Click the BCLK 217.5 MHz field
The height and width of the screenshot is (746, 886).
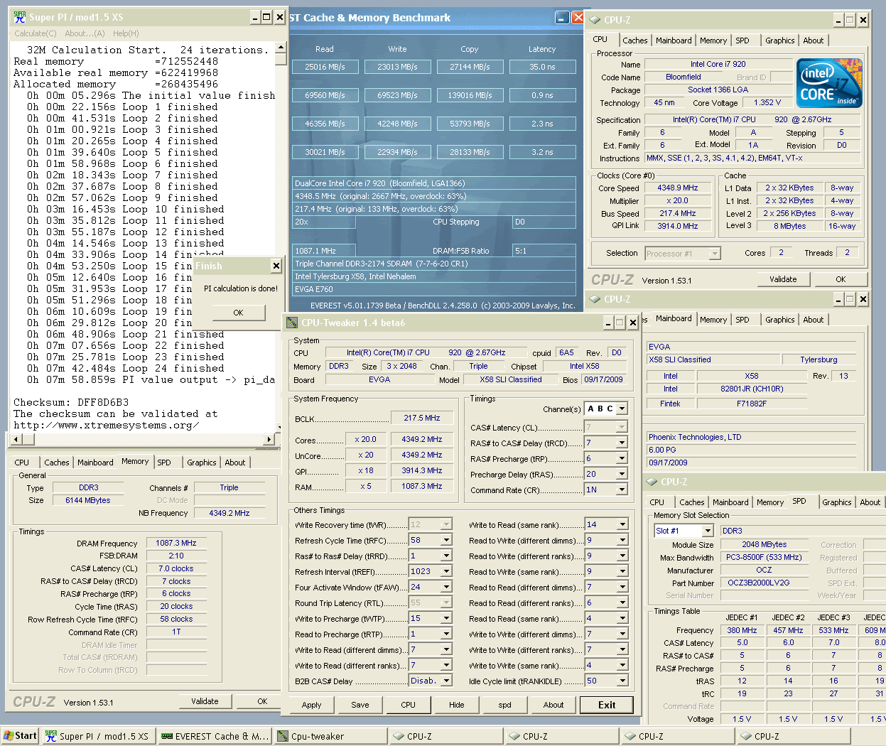tap(421, 418)
